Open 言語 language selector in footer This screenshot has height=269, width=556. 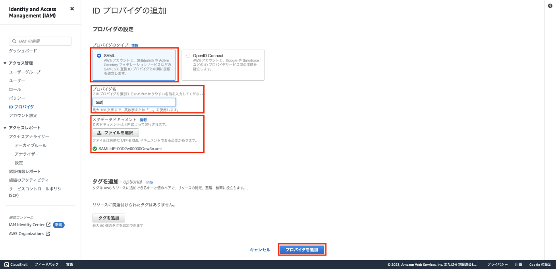pos(69,265)
